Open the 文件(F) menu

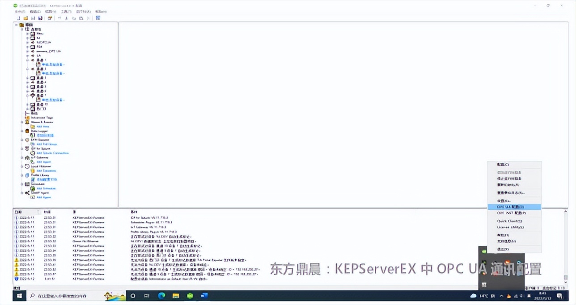(x=20, y=11)
